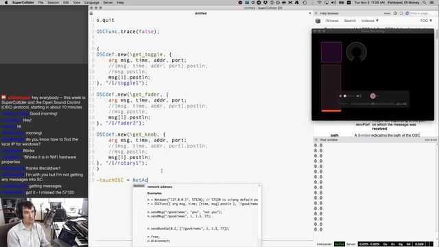The image size is (439, 247).
Task: Click the autocomplete popup NetAddr entry
Action: click(x=139, y=186)
